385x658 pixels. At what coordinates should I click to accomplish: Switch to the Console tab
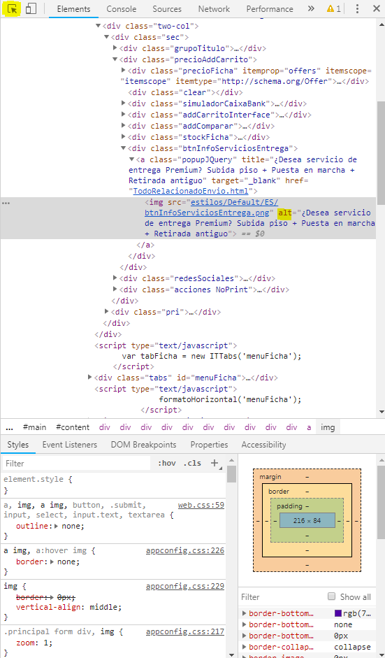tap(121, 9)
